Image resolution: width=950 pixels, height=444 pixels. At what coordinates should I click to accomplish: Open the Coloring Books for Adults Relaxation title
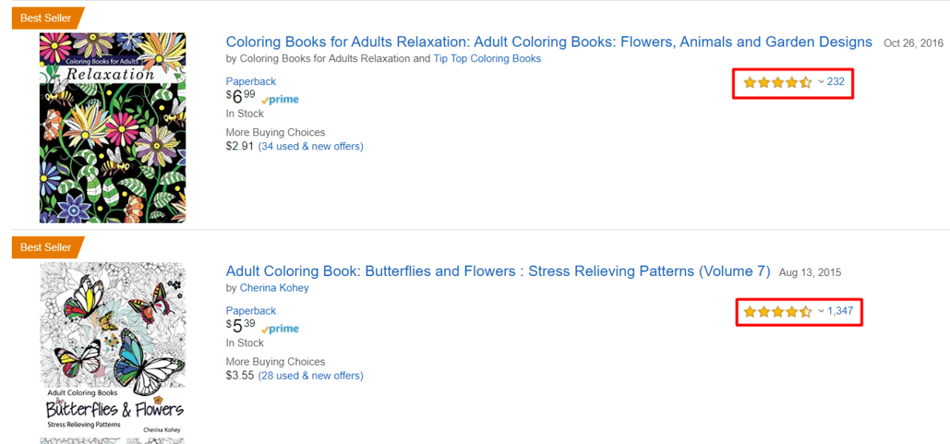(549, 41)
